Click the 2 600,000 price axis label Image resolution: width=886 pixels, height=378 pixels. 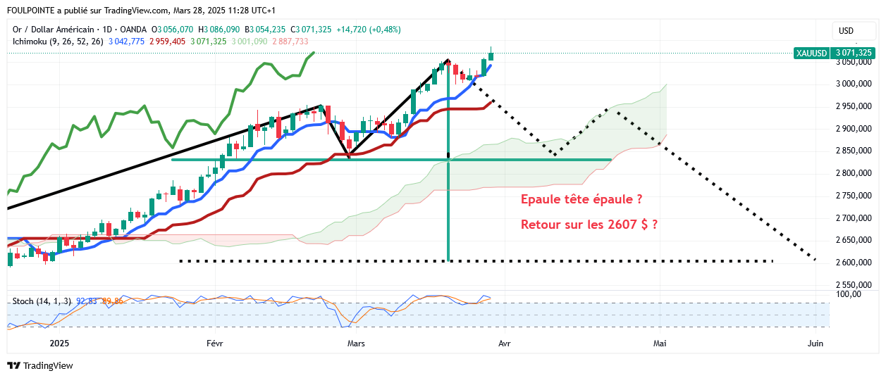[855, 263]
